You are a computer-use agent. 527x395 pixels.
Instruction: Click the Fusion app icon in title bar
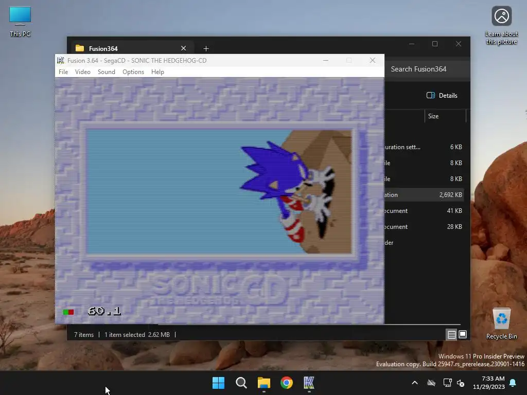click(61, 61)
